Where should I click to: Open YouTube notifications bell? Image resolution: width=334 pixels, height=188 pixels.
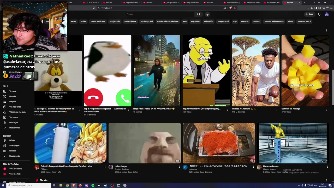(x=319, y=14)
